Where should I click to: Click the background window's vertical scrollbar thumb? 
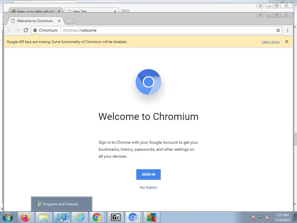296,139
